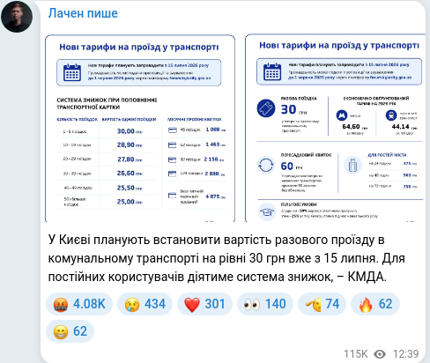
Task: React with angry swearing emoji 4.08K
Action: (x=79, y=304)
